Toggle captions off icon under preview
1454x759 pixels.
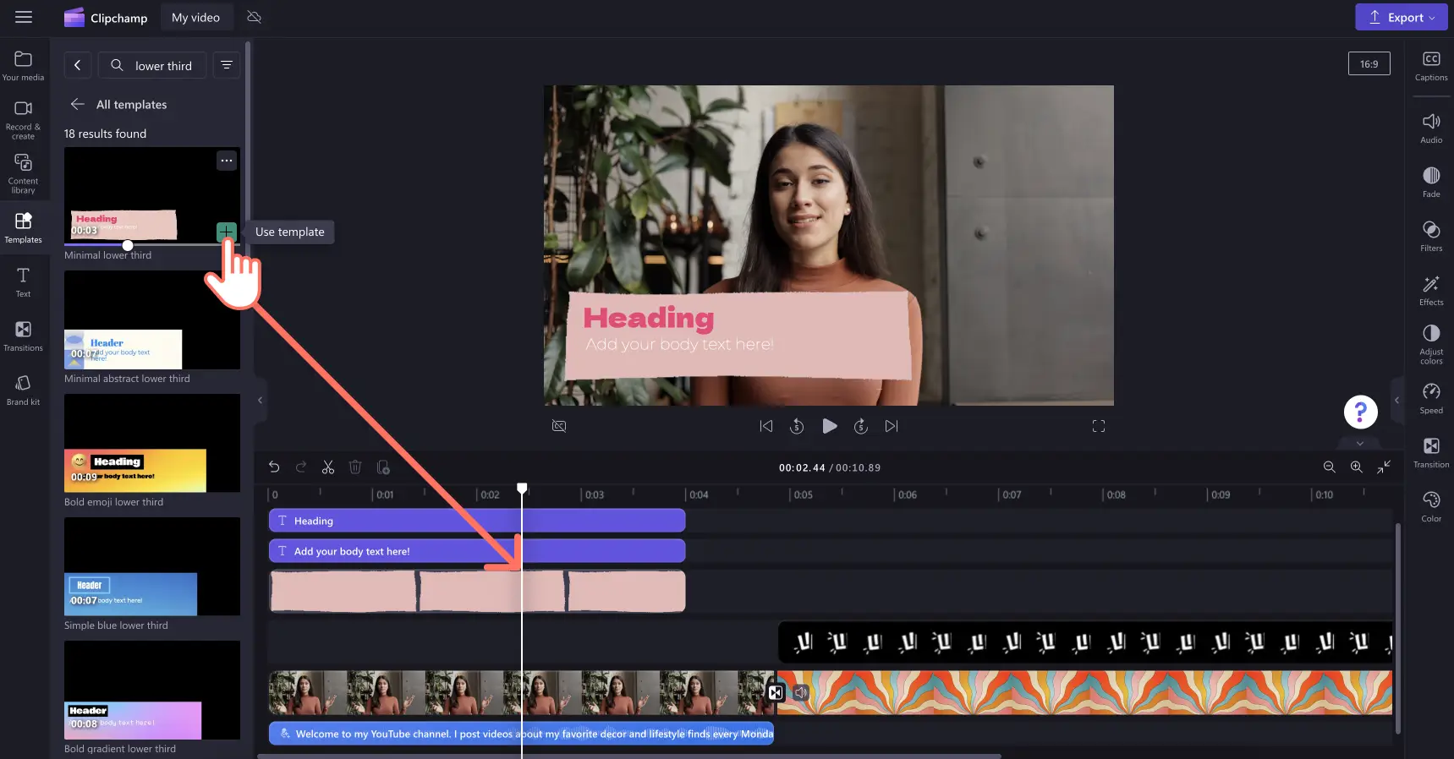559,426
